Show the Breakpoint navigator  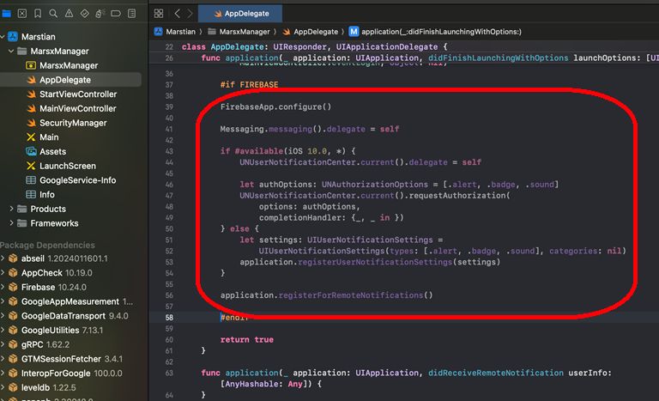[115, 14]
